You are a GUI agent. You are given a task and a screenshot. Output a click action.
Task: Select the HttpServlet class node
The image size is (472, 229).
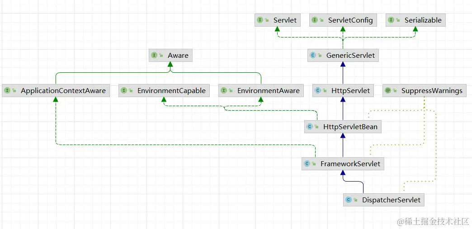[343, 91]
